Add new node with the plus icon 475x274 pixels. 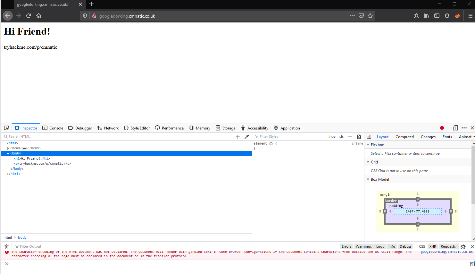click(x=238, y=137)
